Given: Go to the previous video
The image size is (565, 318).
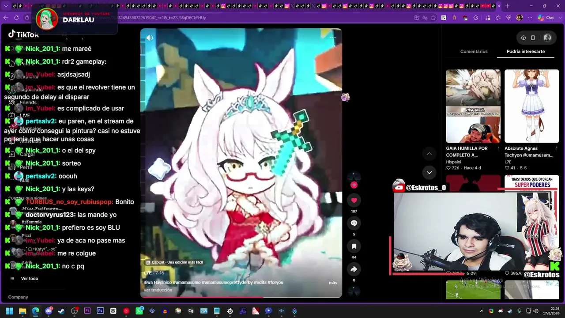Looking at the screenshot, I should tap(429, 154).
